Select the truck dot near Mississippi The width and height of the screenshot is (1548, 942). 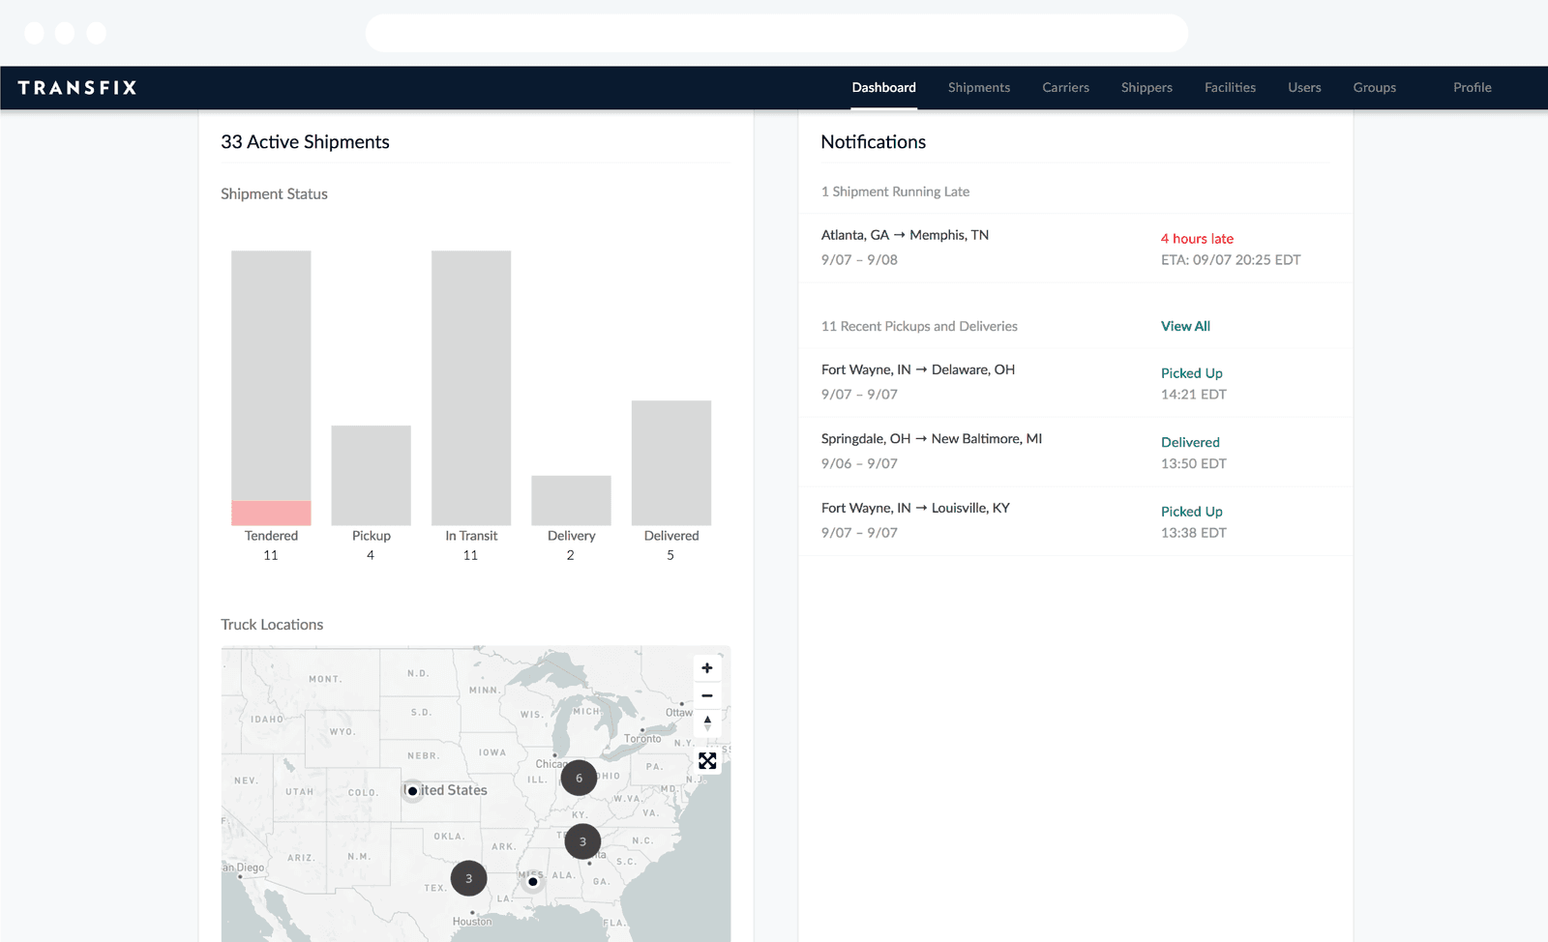[x=532, y=882]
